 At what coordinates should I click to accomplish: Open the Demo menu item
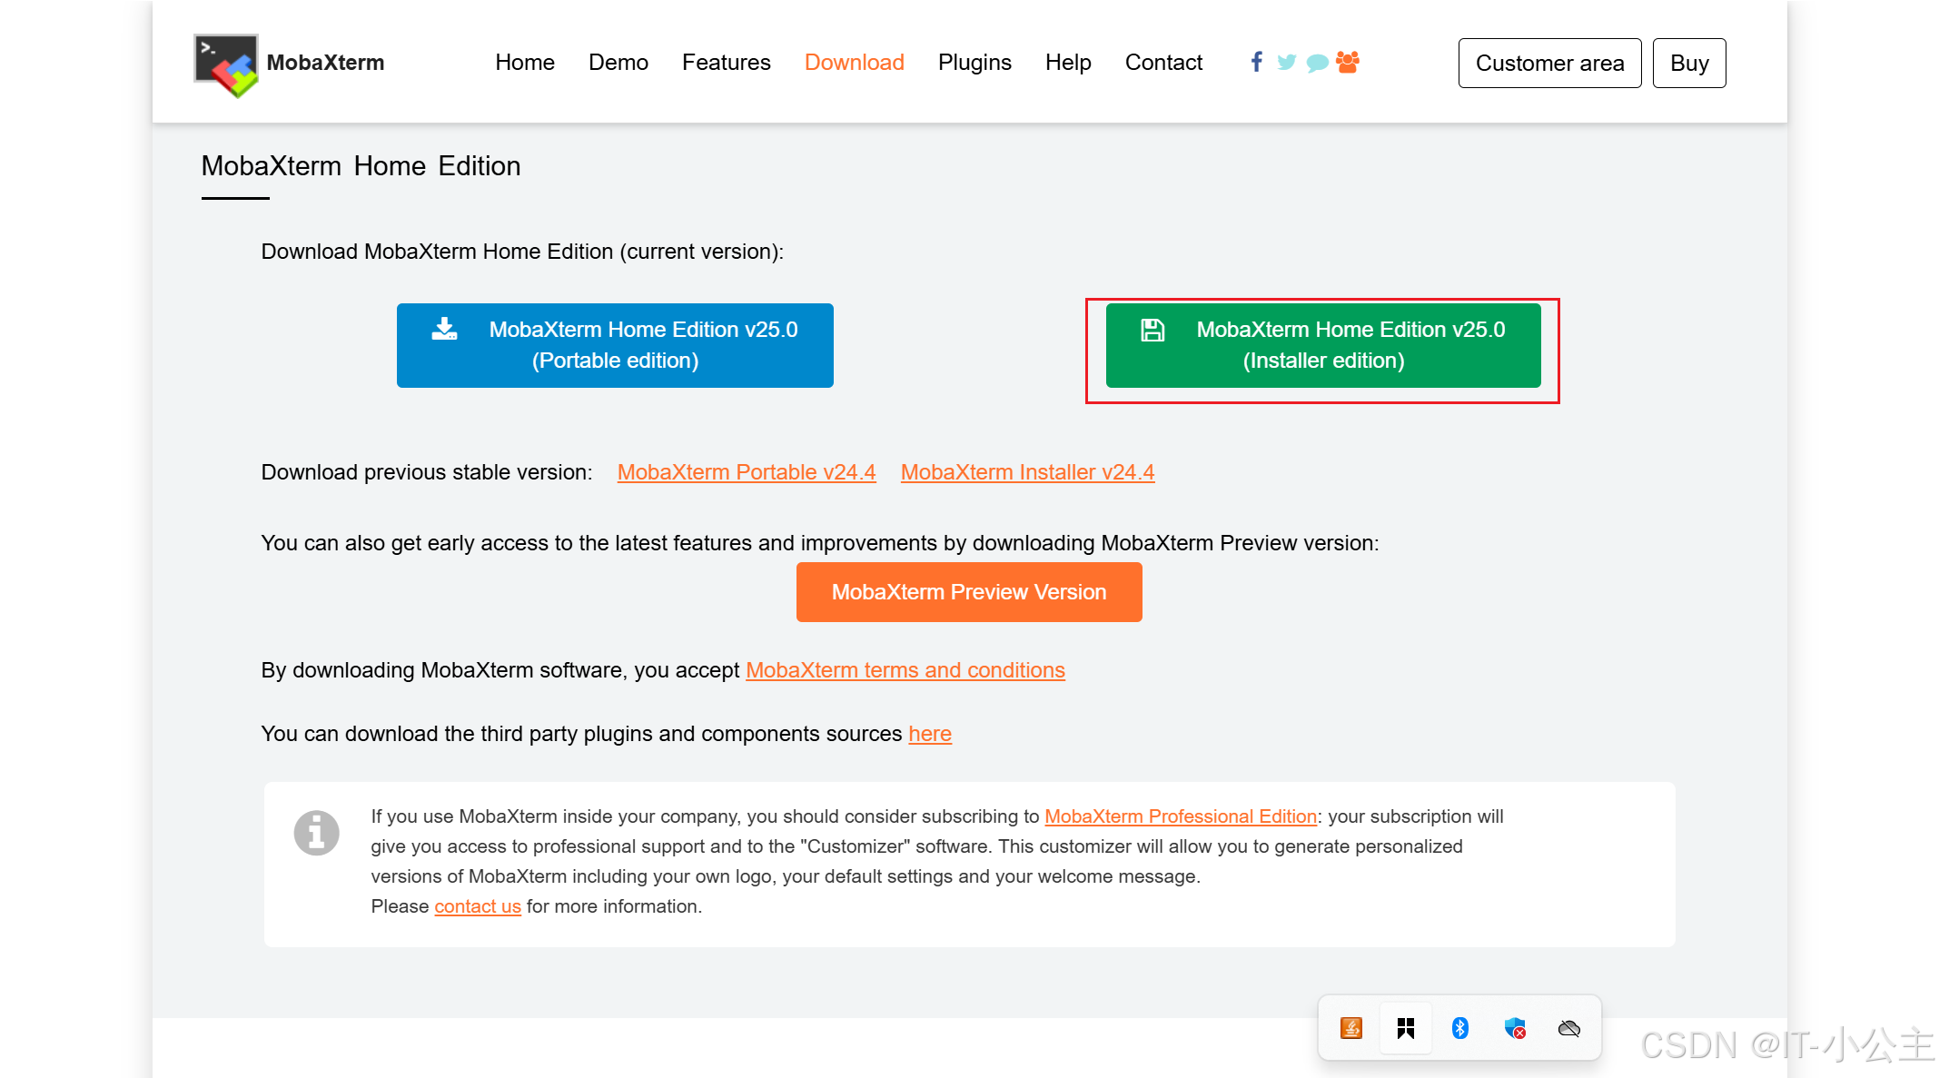click(618, 63)
